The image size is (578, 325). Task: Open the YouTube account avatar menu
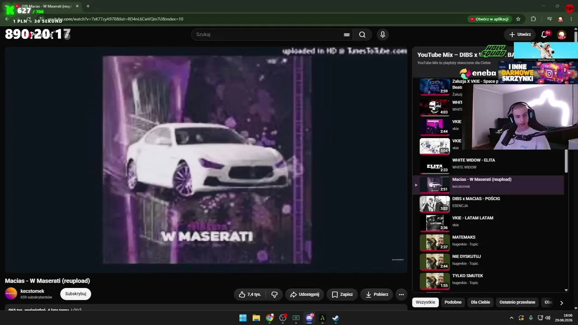tap(562, 35)
